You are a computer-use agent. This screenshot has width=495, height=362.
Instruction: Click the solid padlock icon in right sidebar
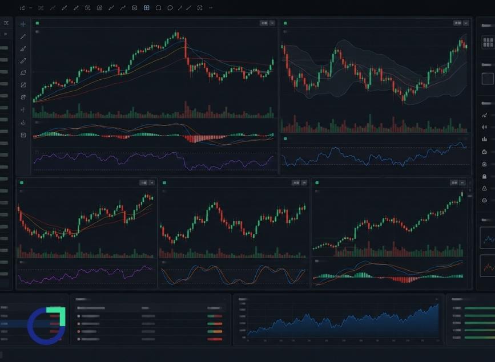(484, 176)
